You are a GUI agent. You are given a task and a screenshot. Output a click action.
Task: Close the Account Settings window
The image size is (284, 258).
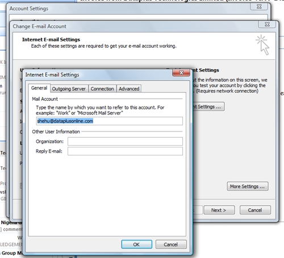point(259,6)
